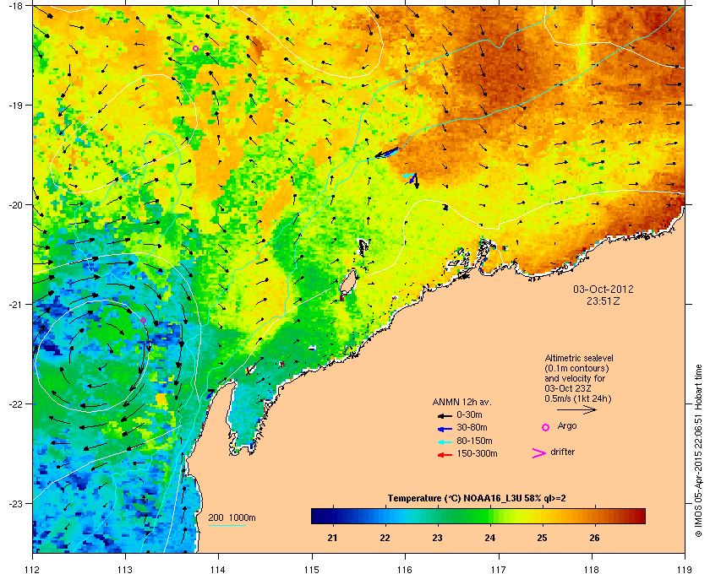Click the blue 30-80m arrow legend icon
Viewport: 710px width, 574px height.
[445, 428]
